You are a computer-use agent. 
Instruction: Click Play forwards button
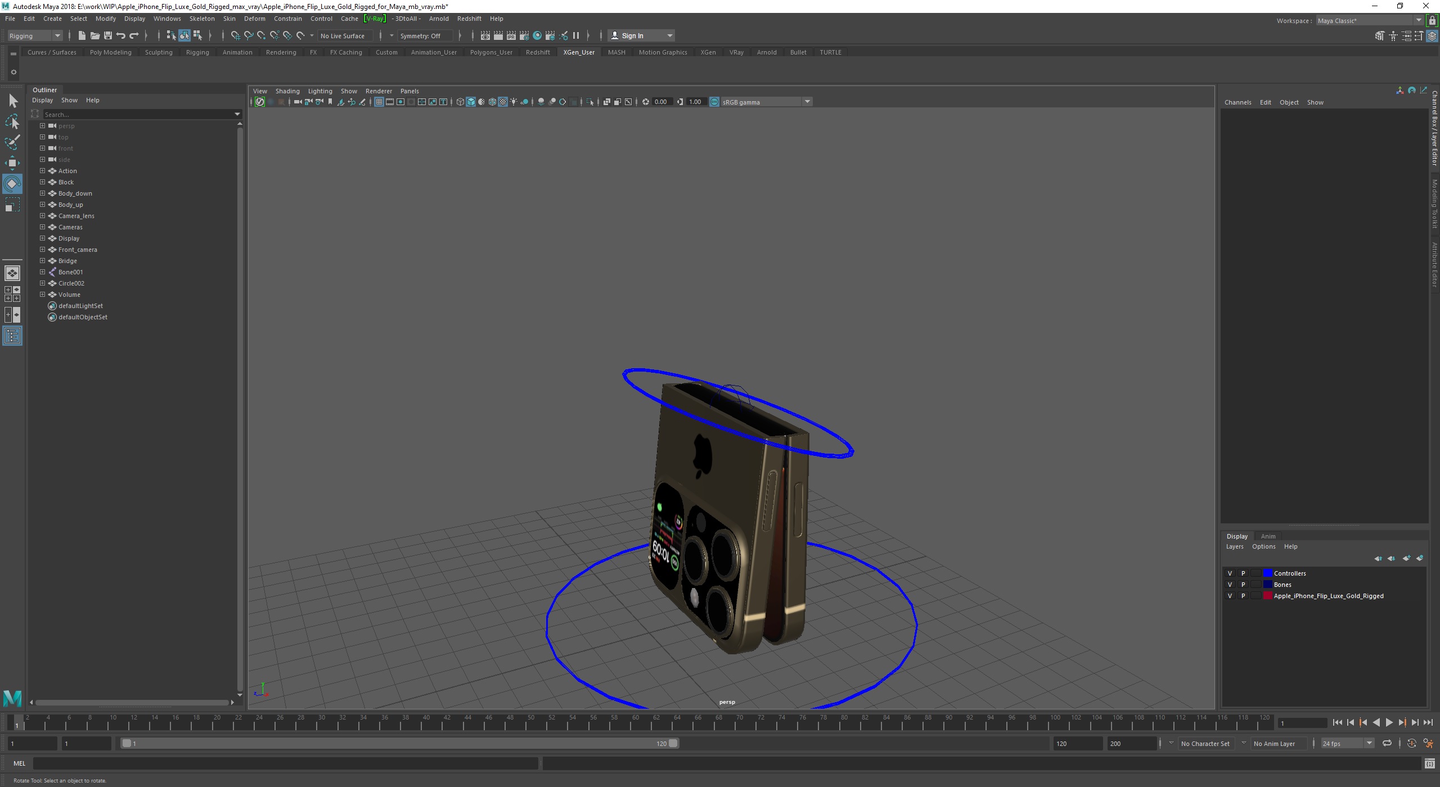click(1389, 723)
